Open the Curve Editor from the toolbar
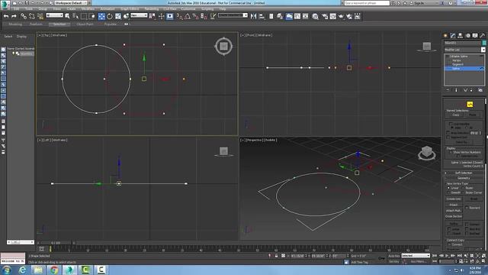 pos(297,16)
